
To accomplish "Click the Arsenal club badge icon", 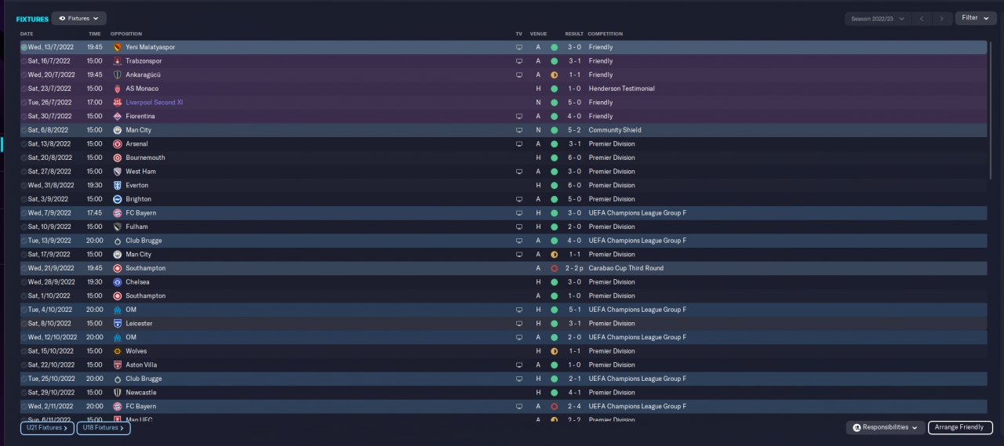I will pos(118,144).
